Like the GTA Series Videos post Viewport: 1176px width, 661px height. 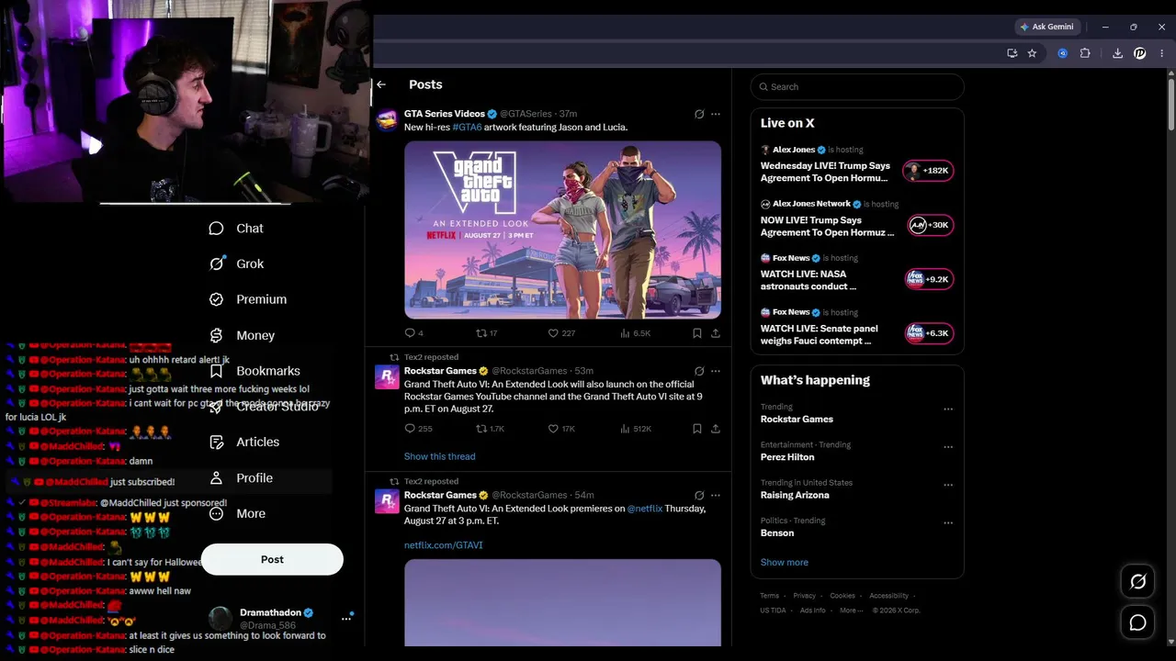point(561,333)
